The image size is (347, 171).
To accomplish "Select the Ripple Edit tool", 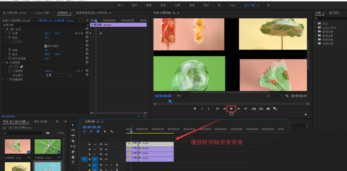I will click(73, 135).
